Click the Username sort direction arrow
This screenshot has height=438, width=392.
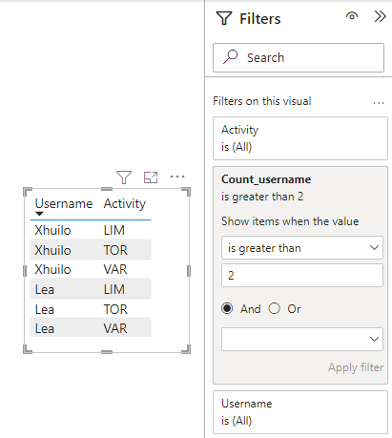pyautogui.click(x=39, y=214)
